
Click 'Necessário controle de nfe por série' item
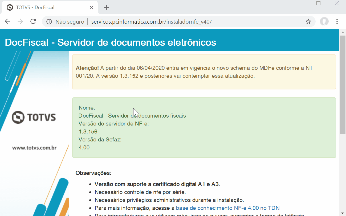(x=140, y=192)
